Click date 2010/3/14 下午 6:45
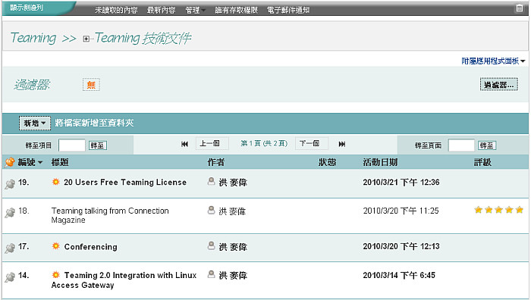This screenshot has height=300, width=531. click(399, 275)
